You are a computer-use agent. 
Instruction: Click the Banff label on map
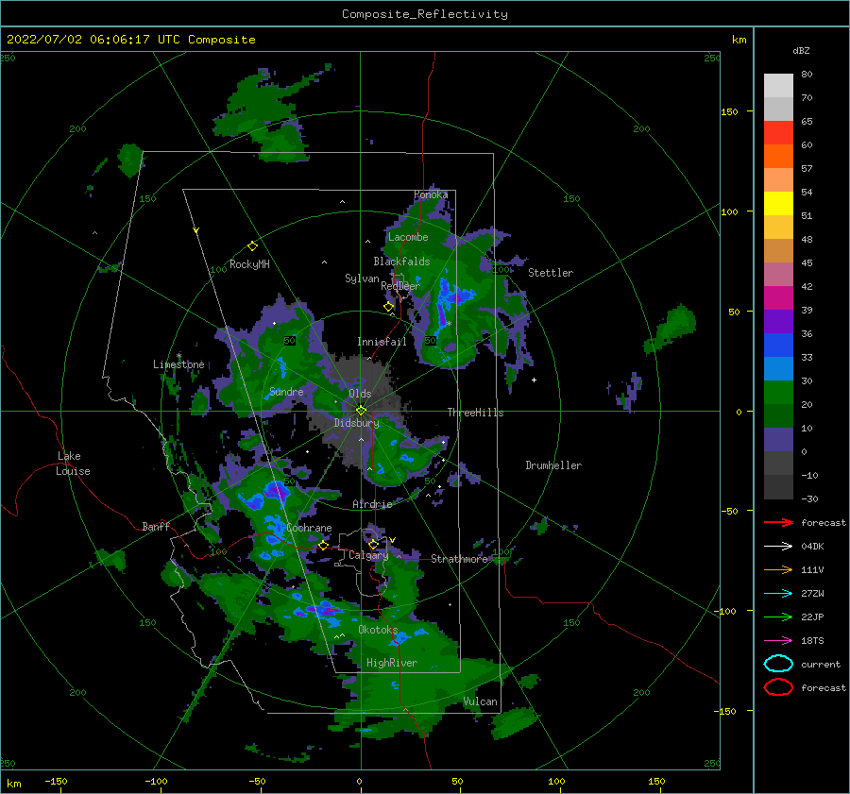click(156, 526)
